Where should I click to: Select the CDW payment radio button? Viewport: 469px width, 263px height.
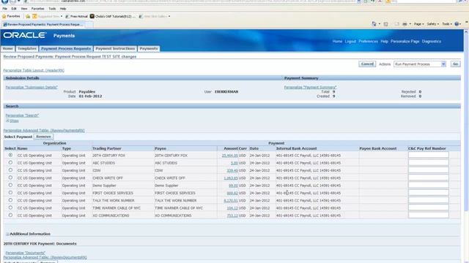coord(10,170)
